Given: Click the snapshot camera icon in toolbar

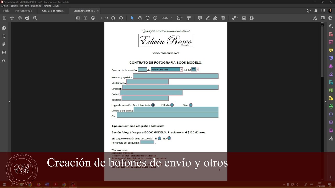Looking at the screenshot, I should (78, 18).
